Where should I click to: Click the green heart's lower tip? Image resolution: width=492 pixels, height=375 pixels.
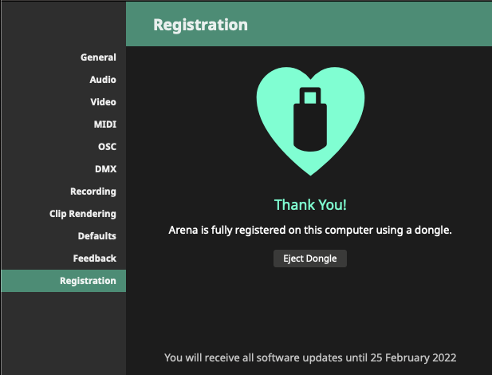click(310, 168)
